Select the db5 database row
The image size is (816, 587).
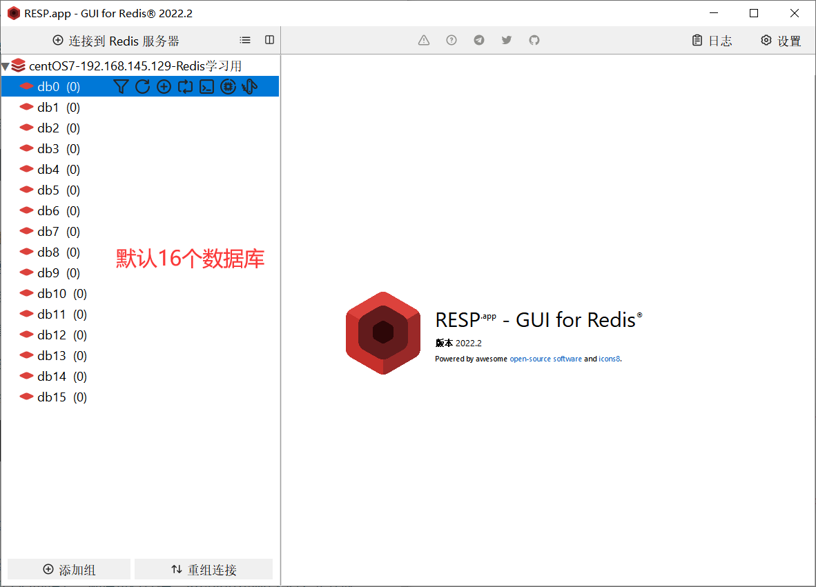click(140, 190)
